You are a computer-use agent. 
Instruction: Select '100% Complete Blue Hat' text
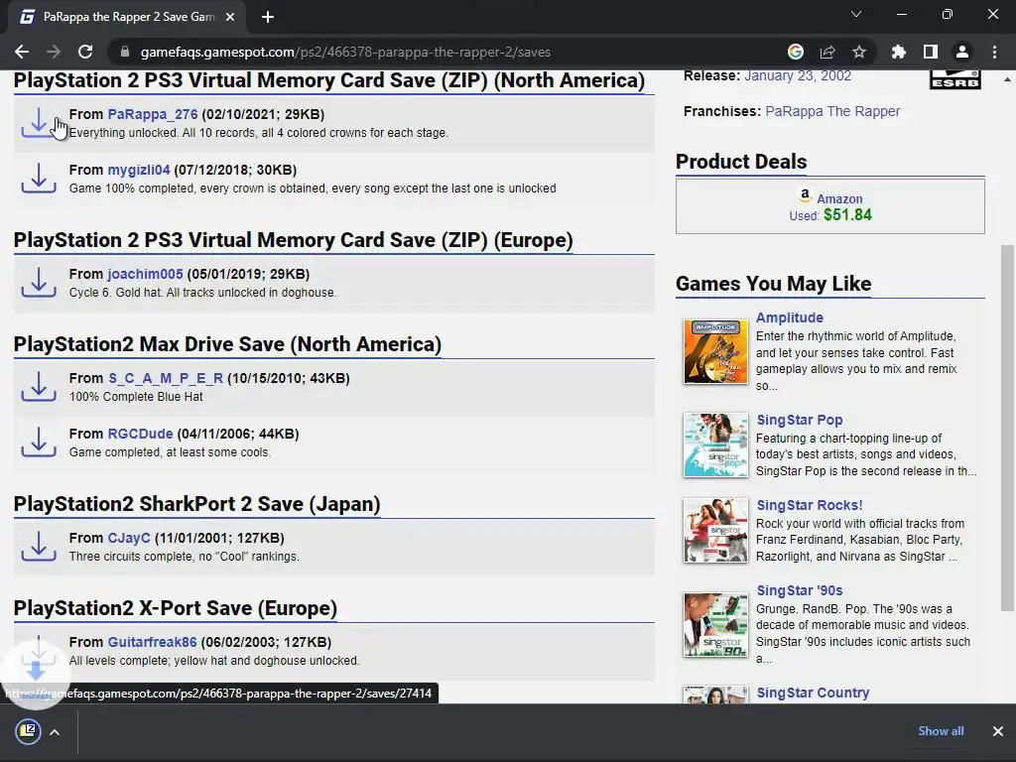tap(136, 397)
